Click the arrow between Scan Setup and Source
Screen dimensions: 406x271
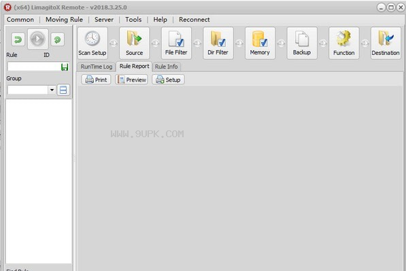(114, 43)
